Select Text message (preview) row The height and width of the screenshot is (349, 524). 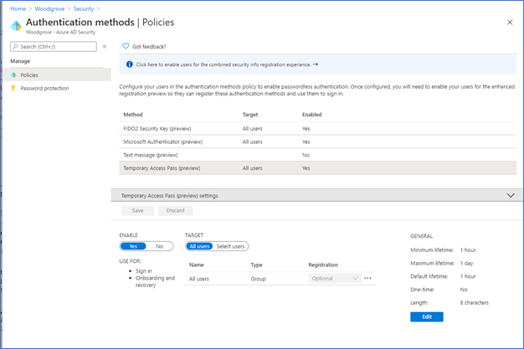pyautogui.click(x=318, y=155)
